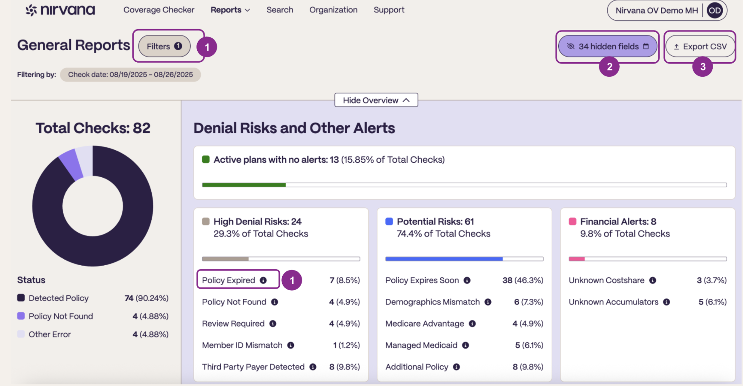Open the Organization menu item
Screen dimensions: 743x386
pos(334,10)
